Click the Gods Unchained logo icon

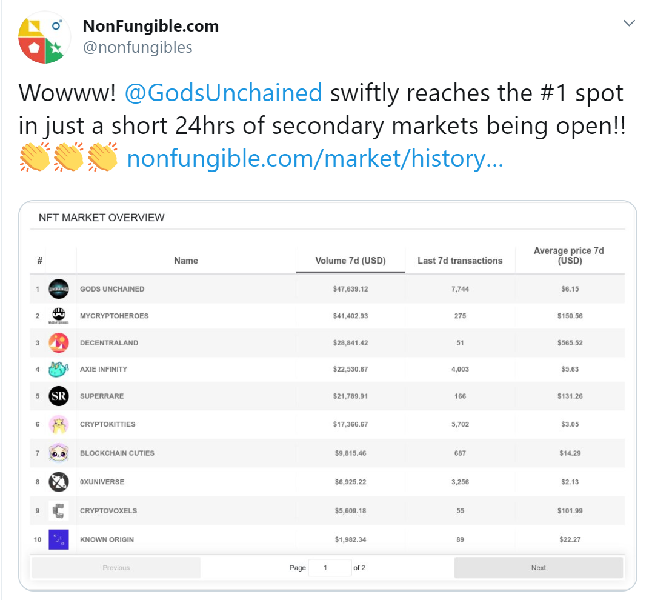click(x=59, y=289)
